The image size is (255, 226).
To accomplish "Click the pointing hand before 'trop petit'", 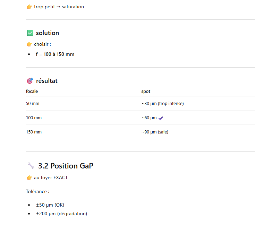I will (29, 7).
